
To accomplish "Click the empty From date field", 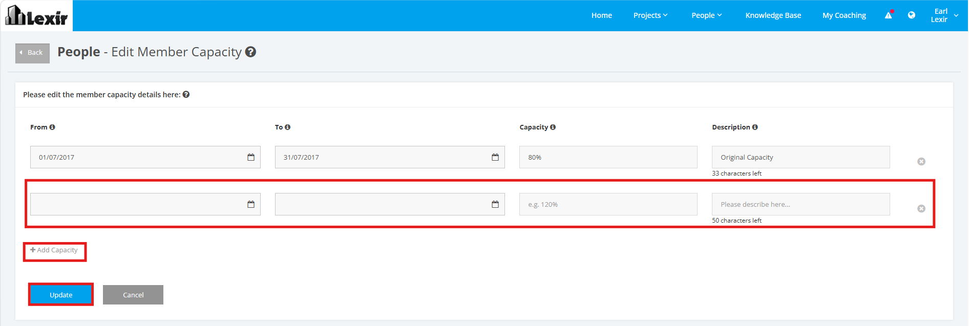I will (145, 204).
